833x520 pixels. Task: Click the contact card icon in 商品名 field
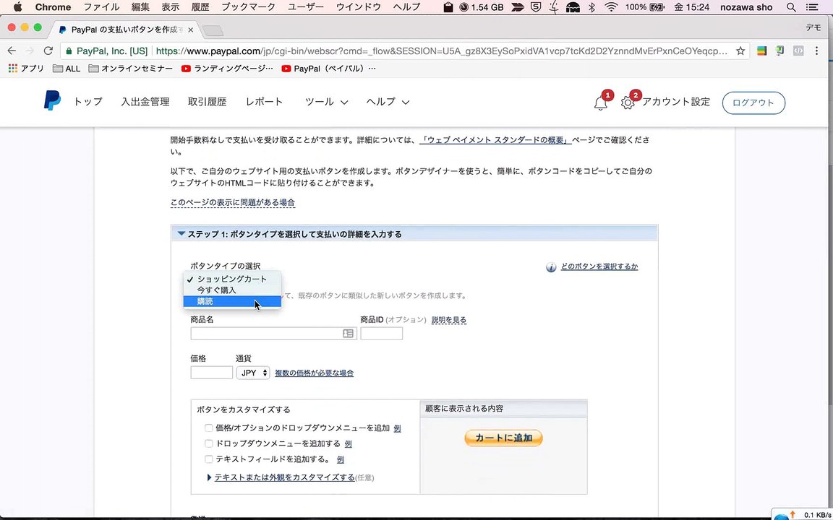pyautogui.click(x=348, y=334)
